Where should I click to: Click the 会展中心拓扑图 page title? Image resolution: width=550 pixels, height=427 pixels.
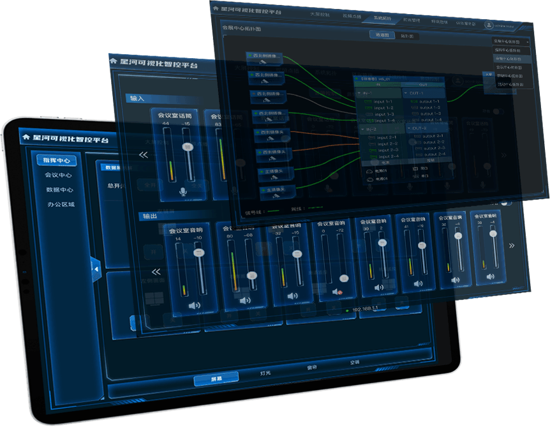(242, 28)
